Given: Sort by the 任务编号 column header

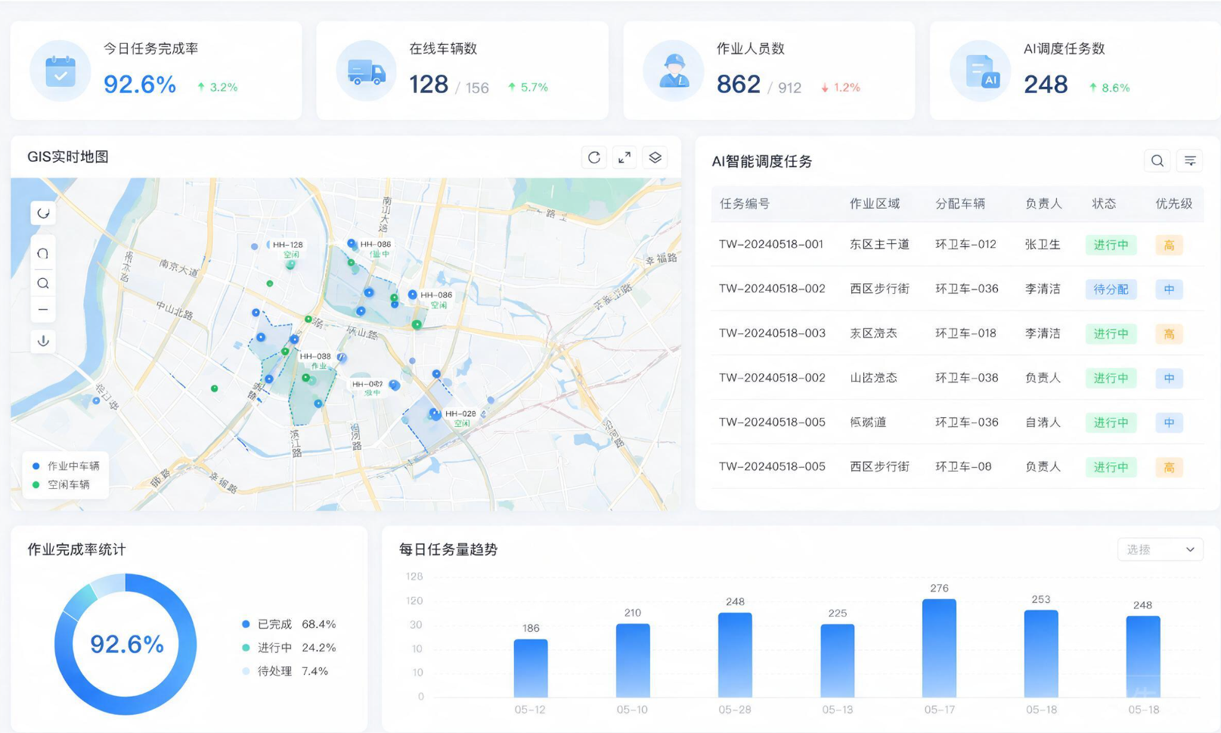Looking at the screenshot, I should coord(745,204).
